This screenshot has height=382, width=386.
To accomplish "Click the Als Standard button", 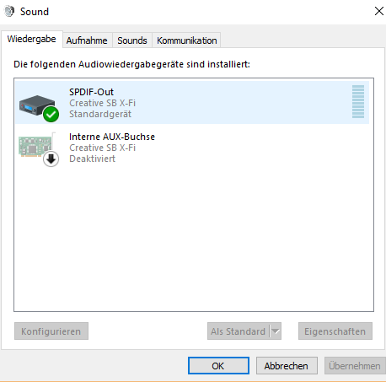I will tap(238, 331).
